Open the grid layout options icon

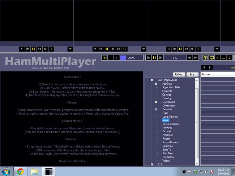(206, 58)
